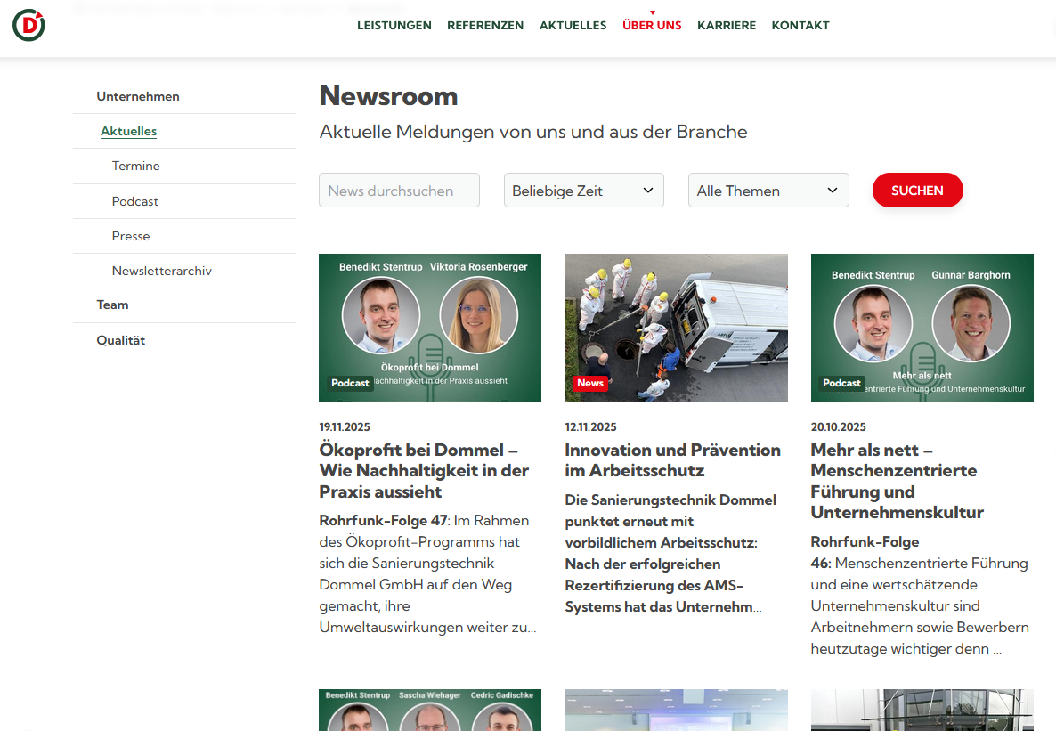1056x731 pixels.
Task: Open the Presse sidebar entry
Action: click(131, 236)
